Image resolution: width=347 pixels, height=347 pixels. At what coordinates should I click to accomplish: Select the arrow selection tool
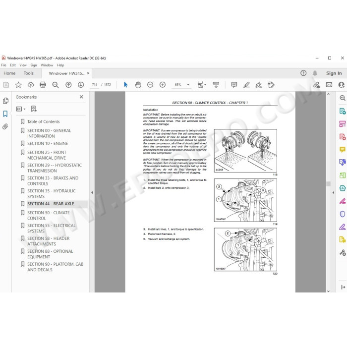tap(126, 85)
